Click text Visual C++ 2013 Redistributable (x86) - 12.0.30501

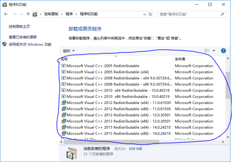pos(119,121)
